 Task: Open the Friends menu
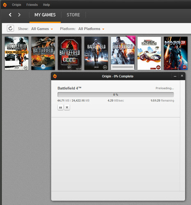tap(32, 5)
